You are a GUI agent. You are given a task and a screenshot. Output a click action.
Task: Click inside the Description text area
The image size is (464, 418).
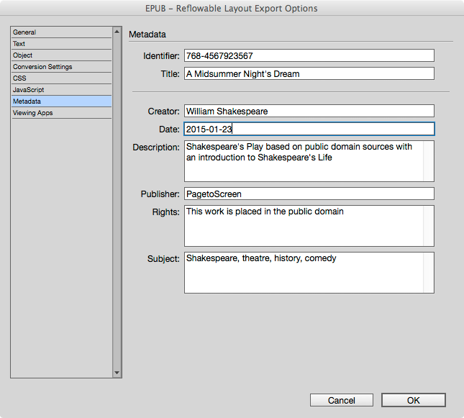pyautogui.click(x=309, y=161)
